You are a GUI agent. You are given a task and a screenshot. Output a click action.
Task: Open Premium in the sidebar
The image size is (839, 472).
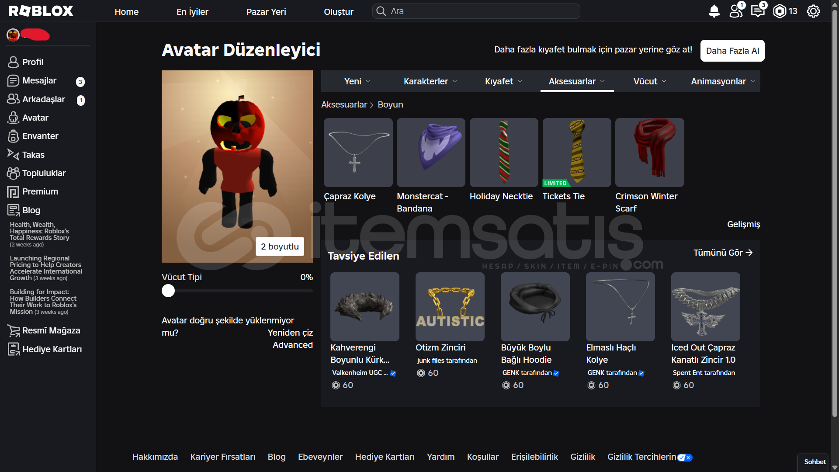(x=33, y=191)
